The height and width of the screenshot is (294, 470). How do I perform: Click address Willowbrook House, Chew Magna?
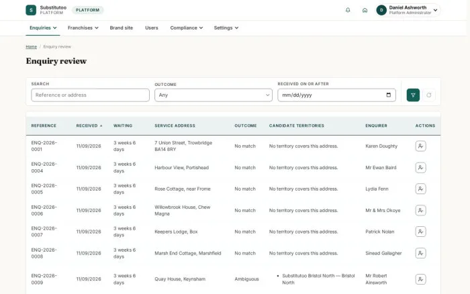[x=182, y=210]
